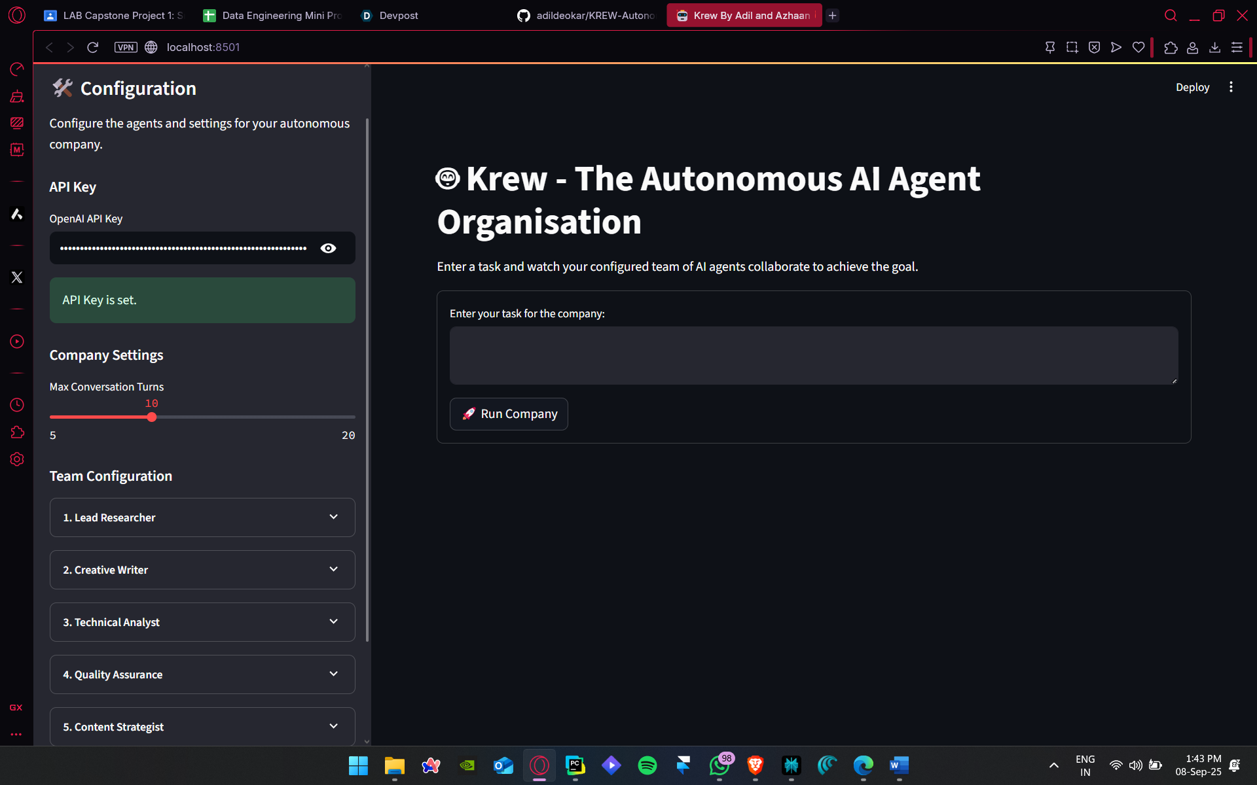1257x785 pixels.
Task: Open the extensions cube icon in the toolbar
Action: coord(1171,47)
